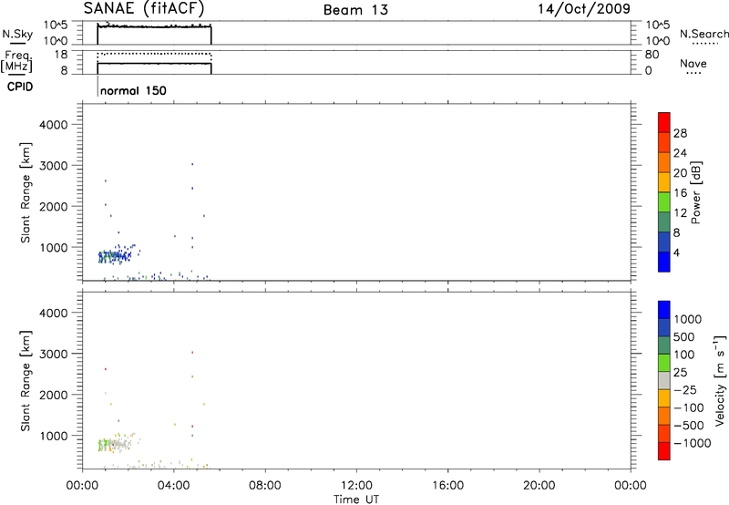The width and height of the screenshot is (729, 505).
Task: Pick yellow 16–20 dB Power colorbar segment
Action: [x=664, y=182]
